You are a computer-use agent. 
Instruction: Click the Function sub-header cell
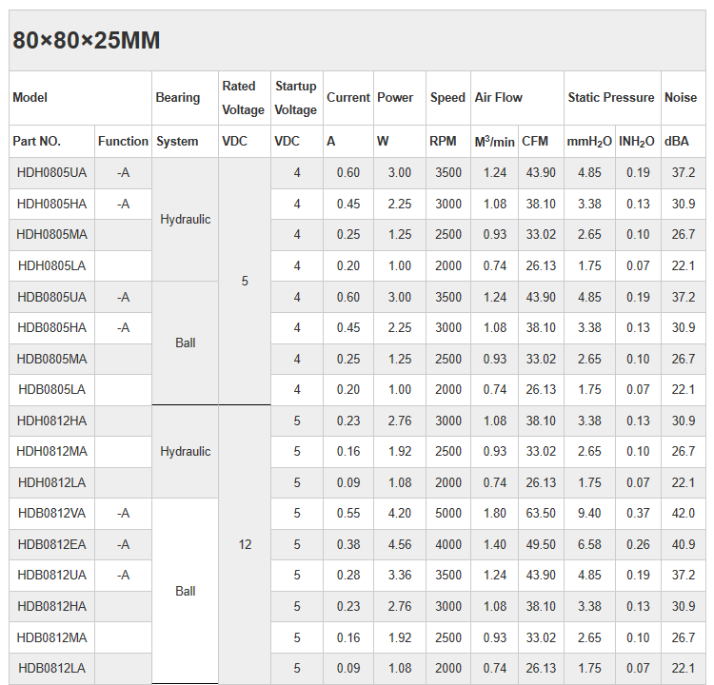tap(123, 142)
